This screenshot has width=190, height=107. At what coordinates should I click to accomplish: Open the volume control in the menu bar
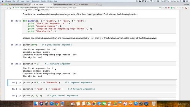148,1
